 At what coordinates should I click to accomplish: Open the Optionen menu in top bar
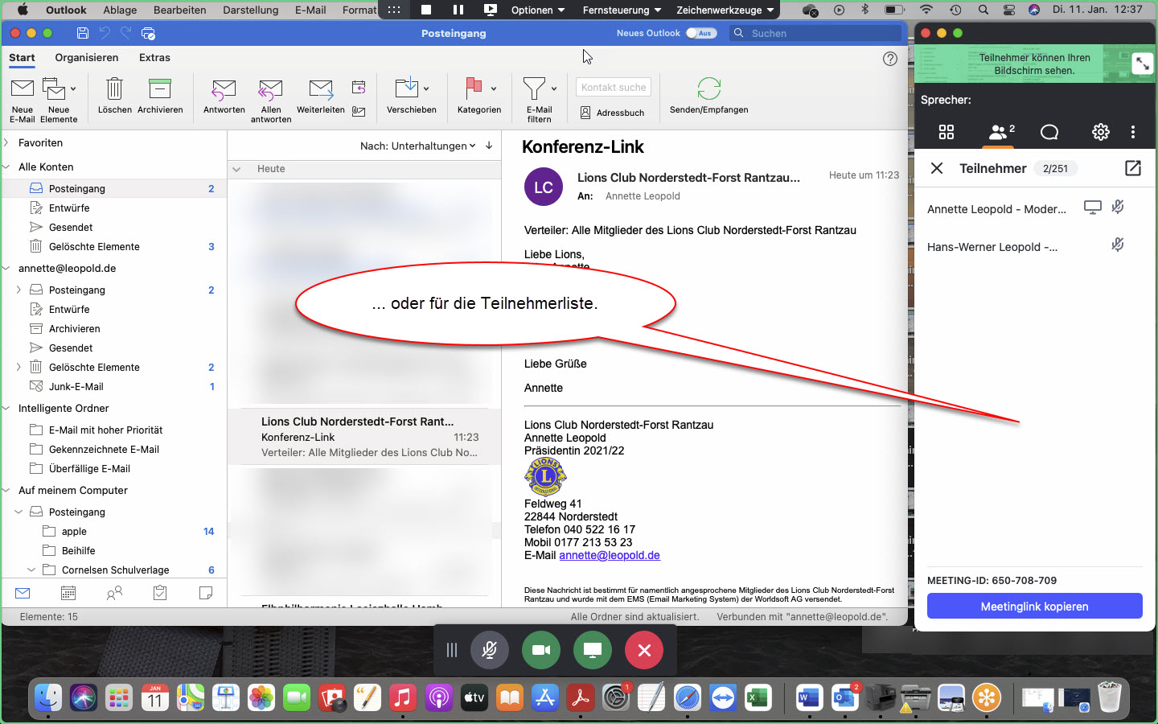538,10
